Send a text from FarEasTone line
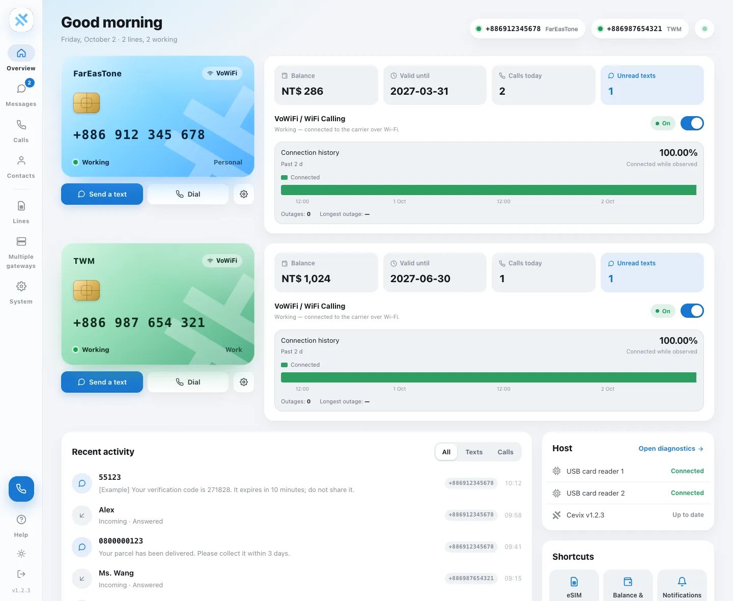 (x=102, y=194)
